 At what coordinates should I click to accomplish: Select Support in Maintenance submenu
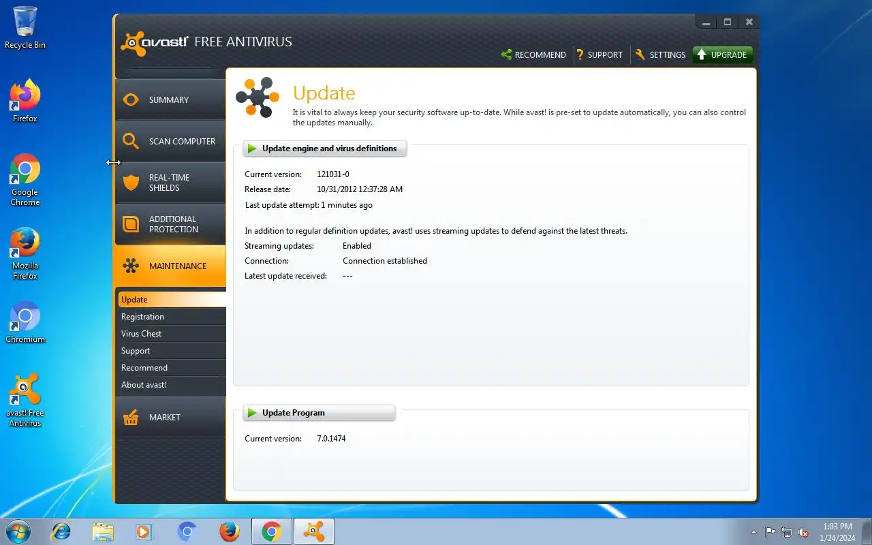point(172,351)
